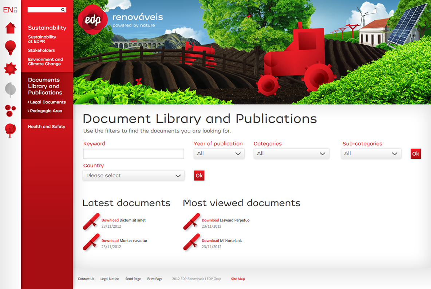Click the red globe tree sidebar icon
Image resolution: width=431 pixels, height=289 pixels.
tap(11, 130)
